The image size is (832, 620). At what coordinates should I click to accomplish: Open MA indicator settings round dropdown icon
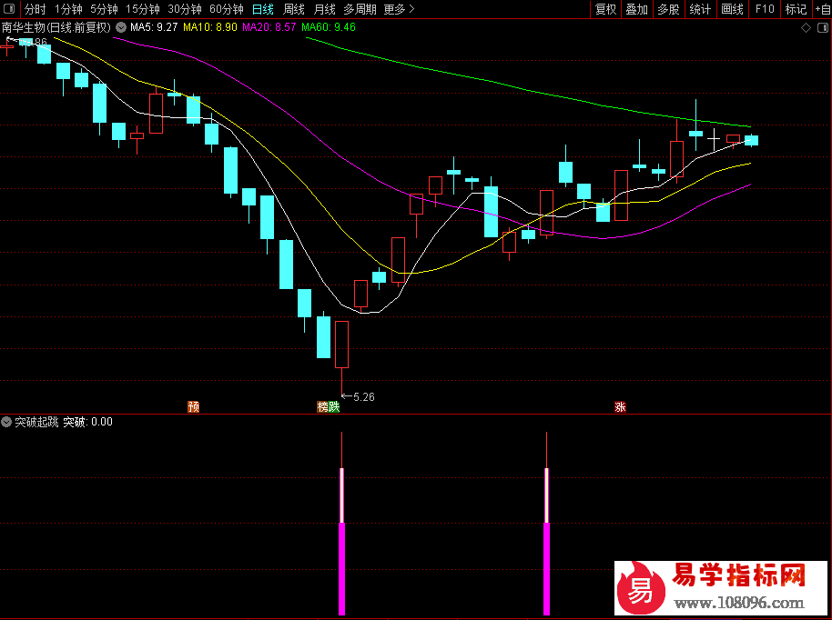pos(121,27)
